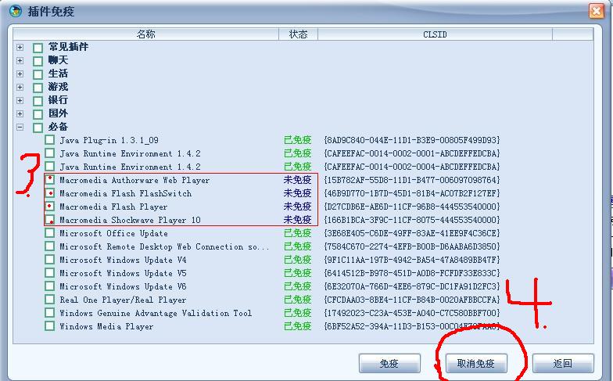Select Macromedia Flash Player name
This screenshot has width=613, height=381.
click(x=113, y=207)
